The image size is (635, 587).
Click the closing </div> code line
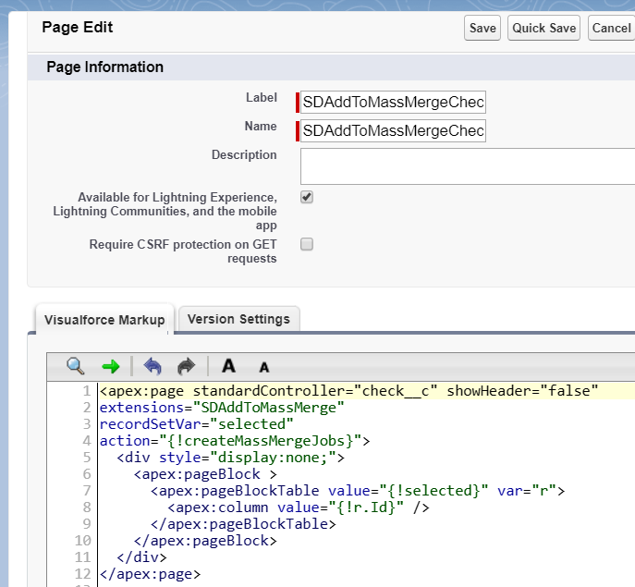click(x=141, y=557)
